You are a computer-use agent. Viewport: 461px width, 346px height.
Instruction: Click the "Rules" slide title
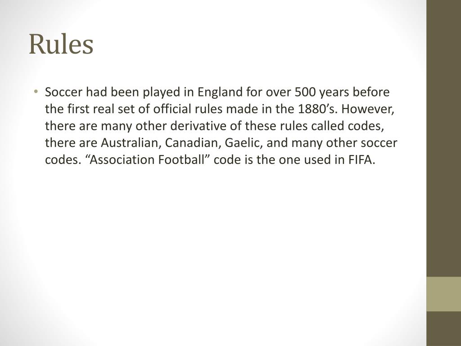click(x=61, y=44)
